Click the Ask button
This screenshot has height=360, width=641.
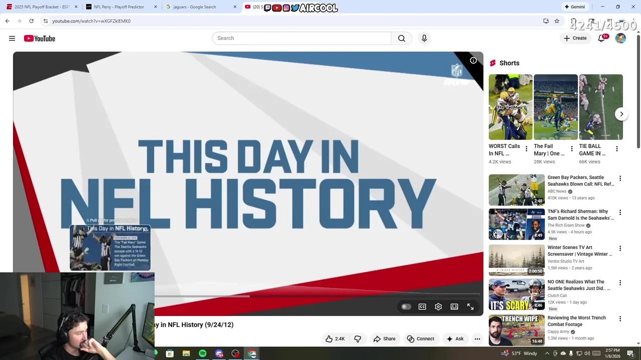tap(455, 338)
